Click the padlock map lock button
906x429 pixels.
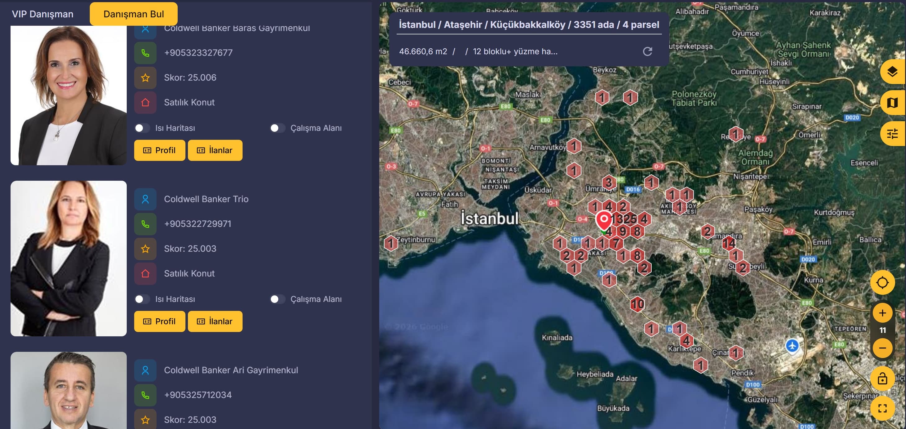[882, 379]
